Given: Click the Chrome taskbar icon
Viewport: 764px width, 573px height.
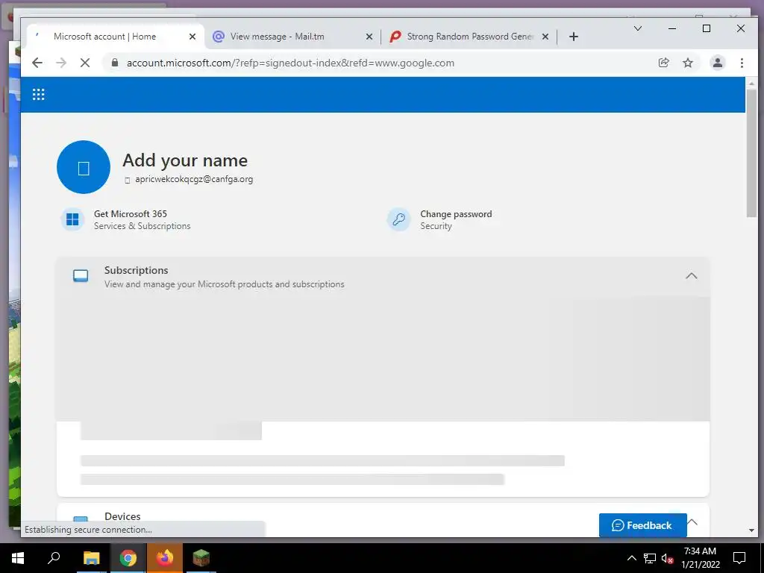Looking at the screenshot, I should tap(128, 558).
